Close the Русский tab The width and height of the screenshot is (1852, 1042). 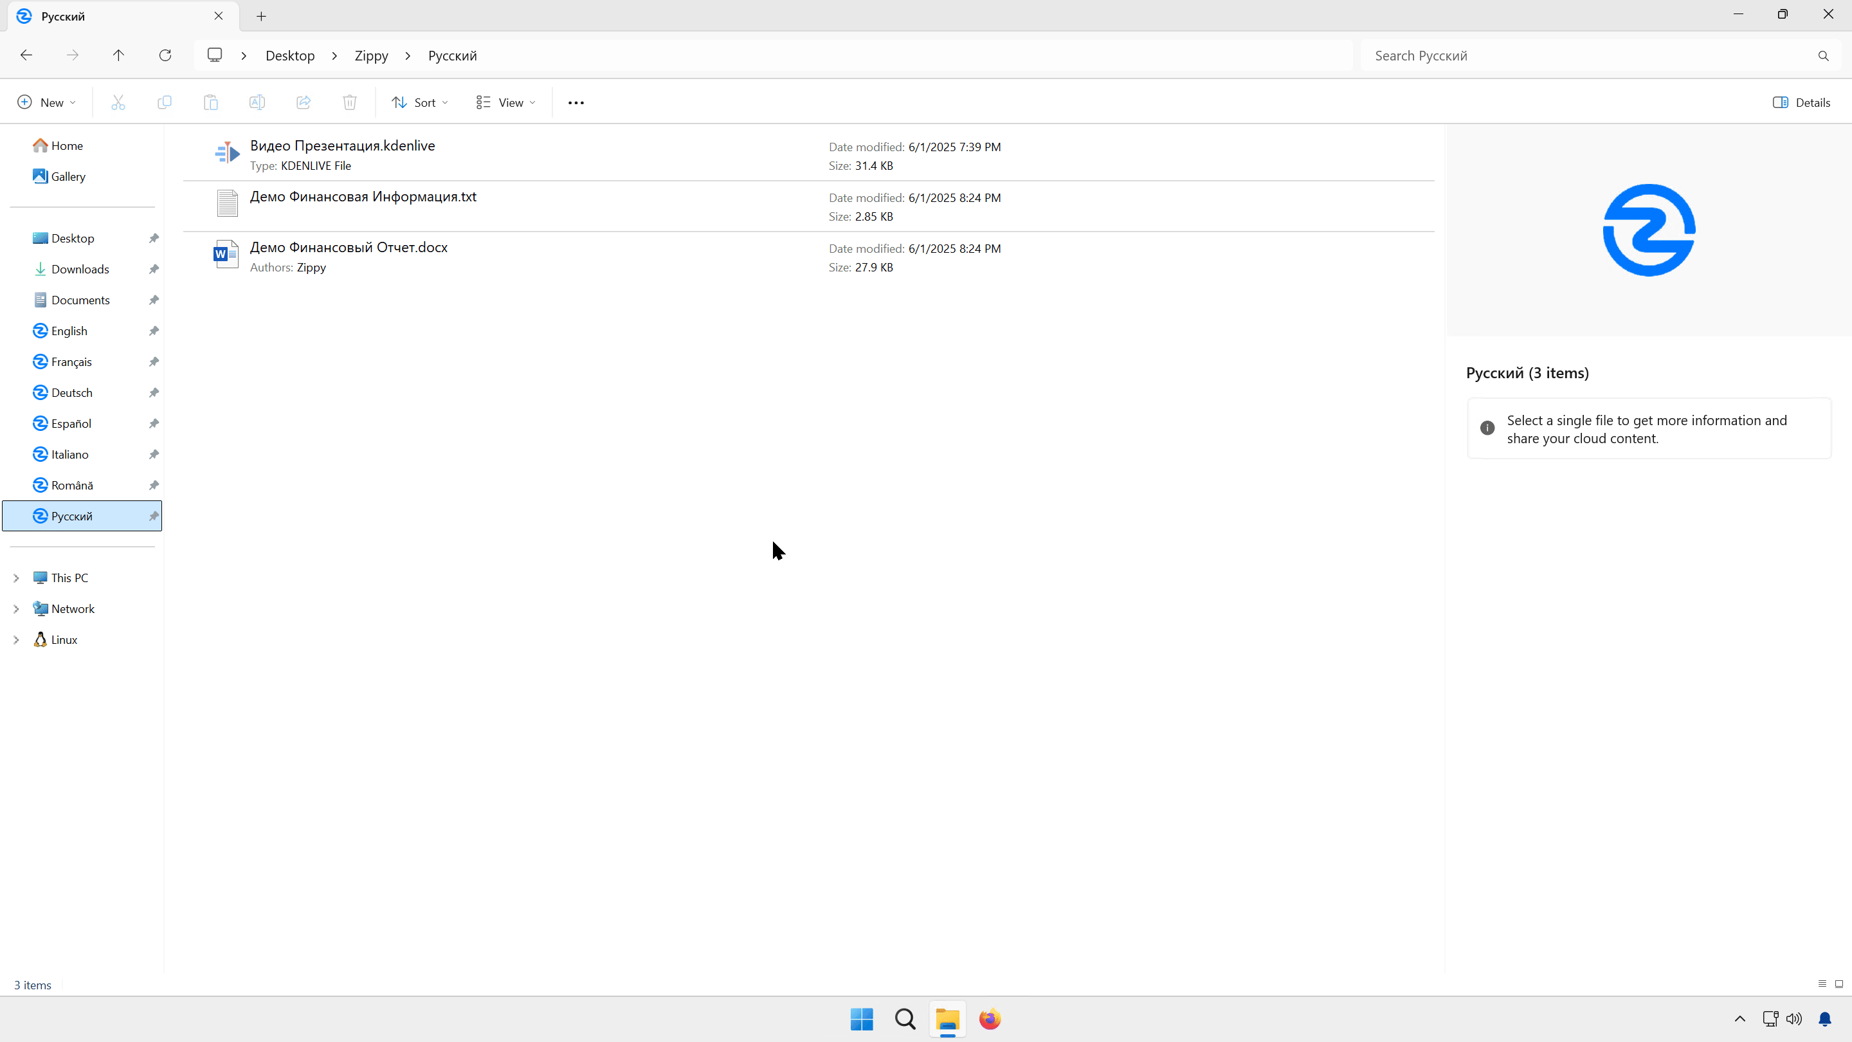click(219, 16)
